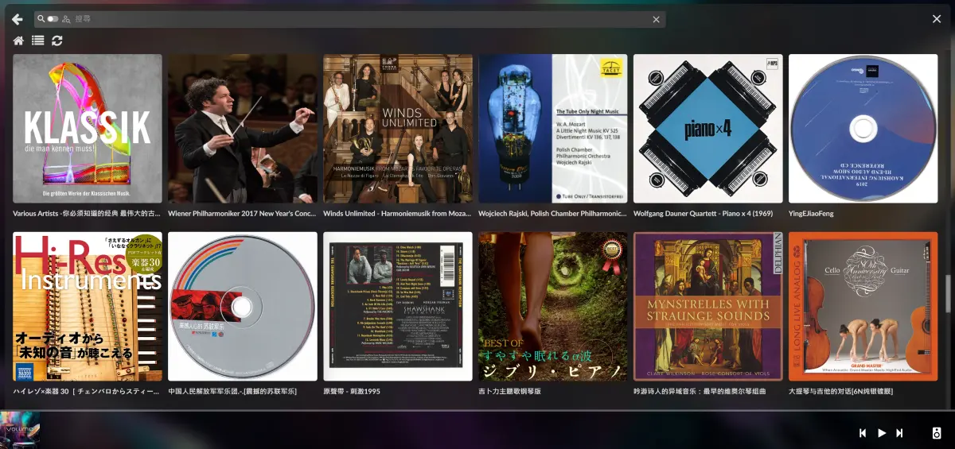Open the Cello Guitar album cover

click(x=863, y=307)
